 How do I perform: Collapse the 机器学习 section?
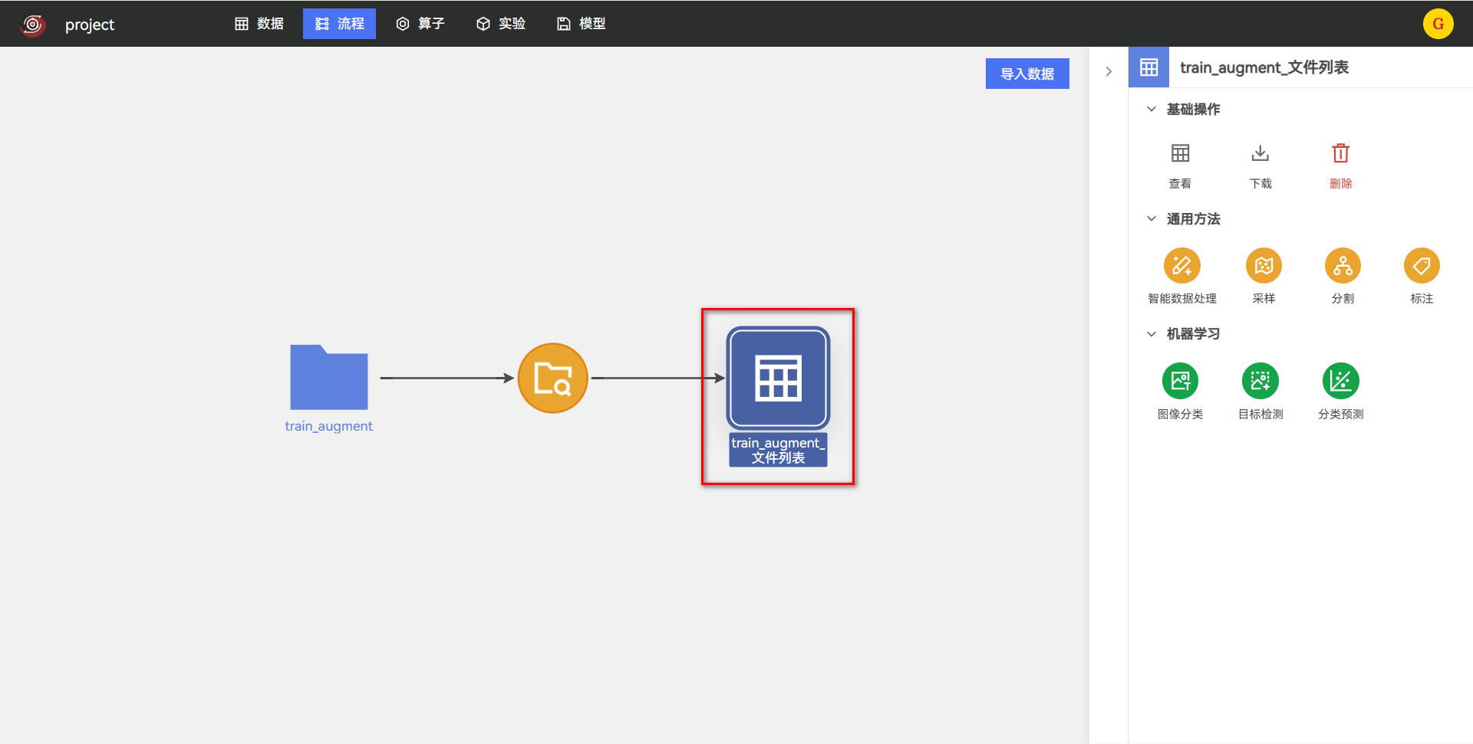[x=1152, y=333]
